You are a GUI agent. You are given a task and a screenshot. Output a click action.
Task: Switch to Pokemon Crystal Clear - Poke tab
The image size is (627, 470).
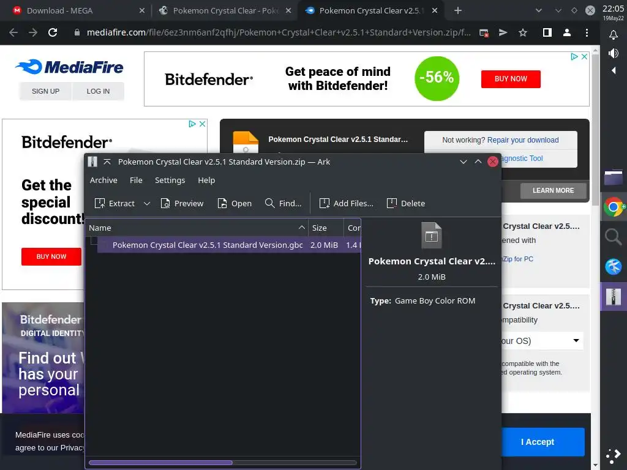coord(224,11)
